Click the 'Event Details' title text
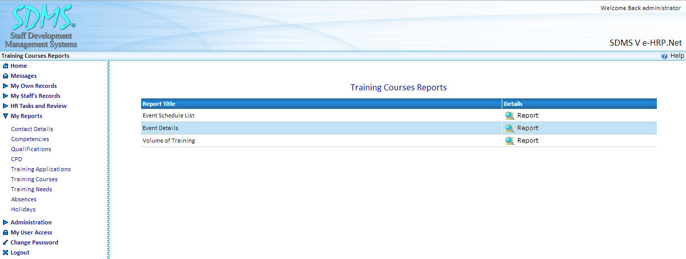Viewport: 686px width, 259px height. tap(160, 128)
